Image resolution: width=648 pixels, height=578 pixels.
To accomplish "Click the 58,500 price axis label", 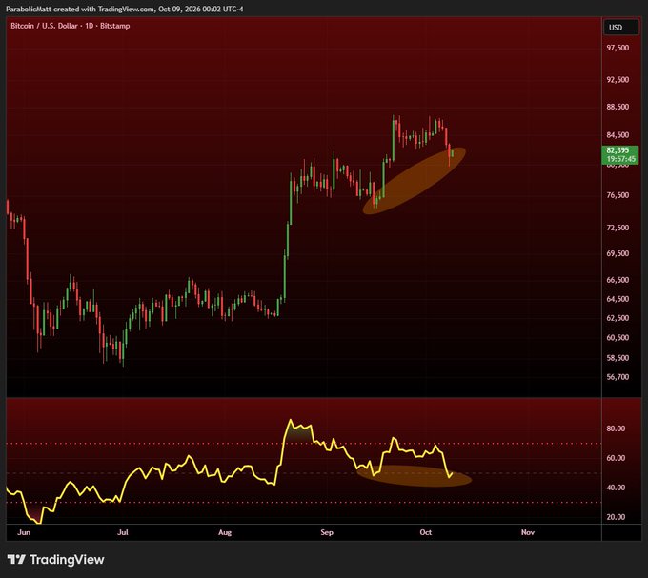I will 618,358.
